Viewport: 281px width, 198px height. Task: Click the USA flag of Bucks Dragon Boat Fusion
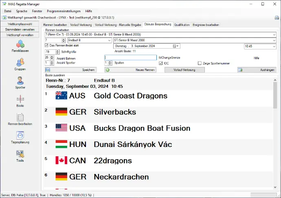click(x=61, y=128)
